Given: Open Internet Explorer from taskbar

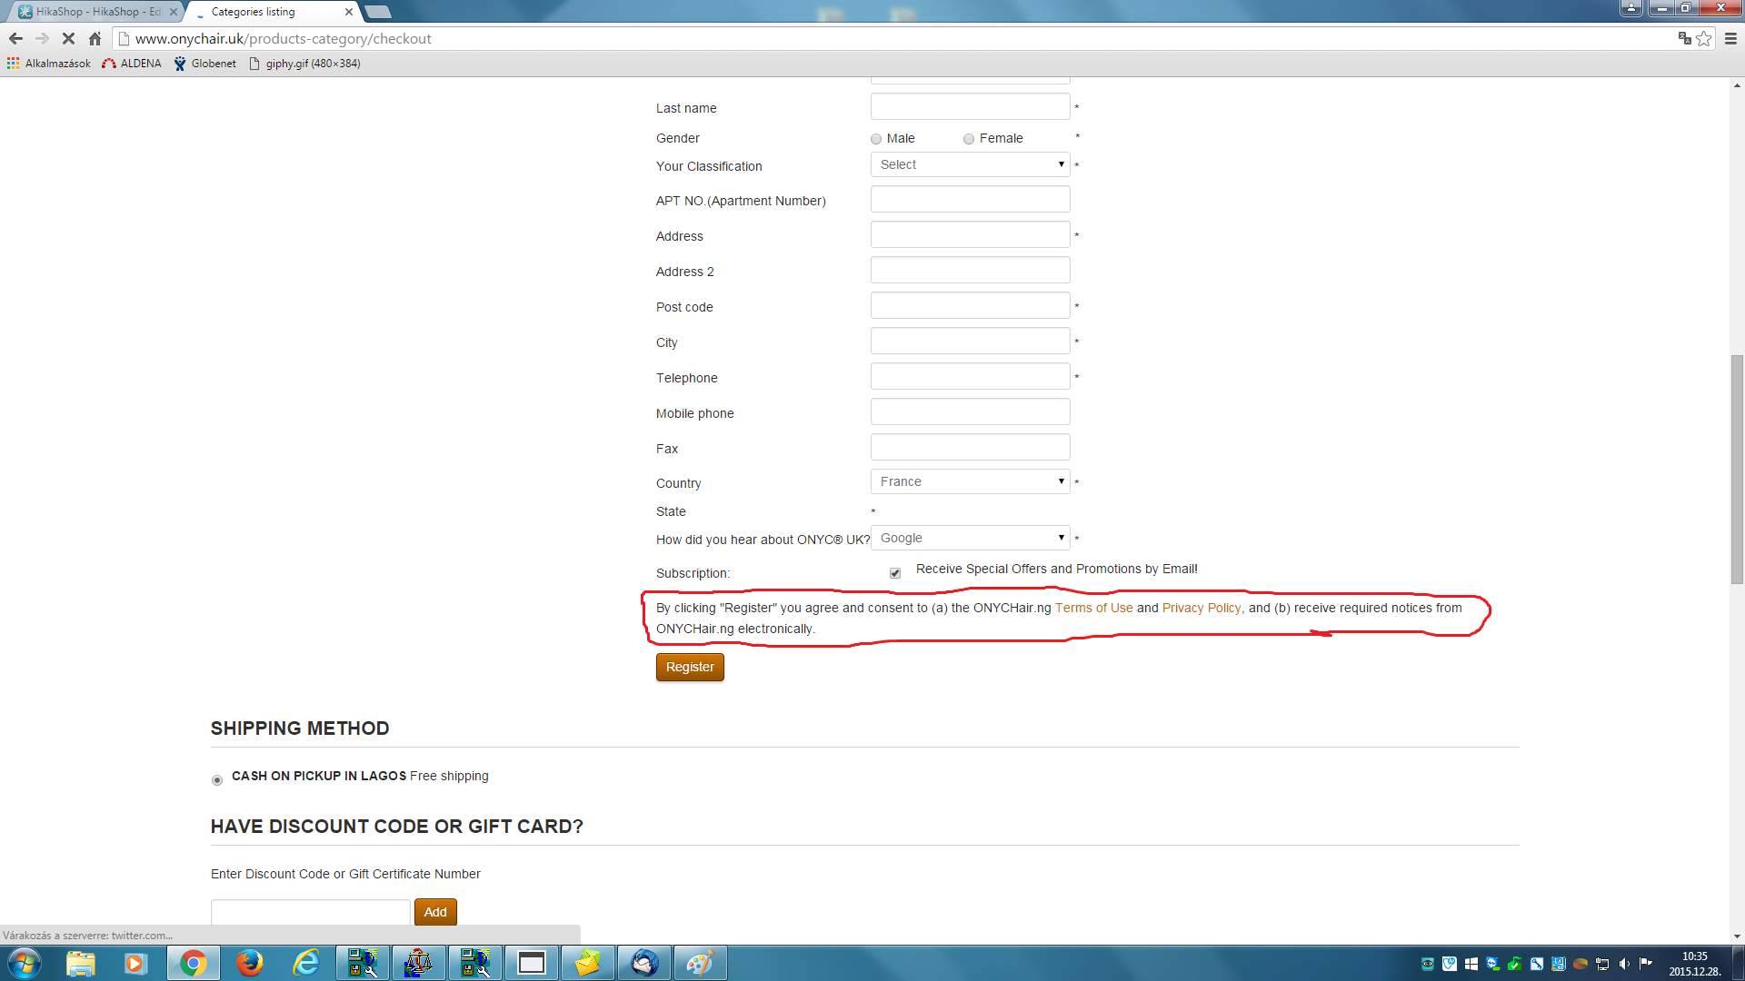Looking at the screenshot, I should 306,963.
